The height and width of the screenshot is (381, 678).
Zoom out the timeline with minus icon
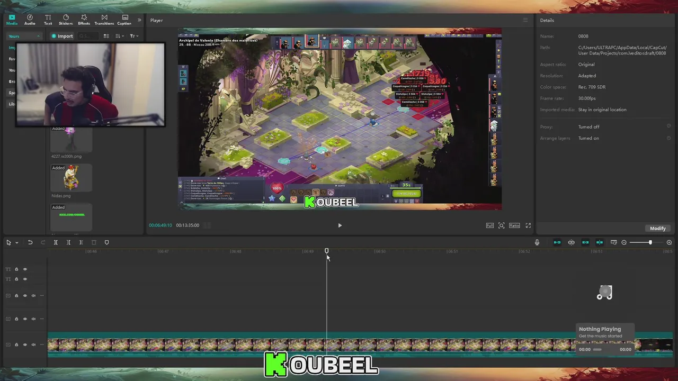tap(624, 242)
